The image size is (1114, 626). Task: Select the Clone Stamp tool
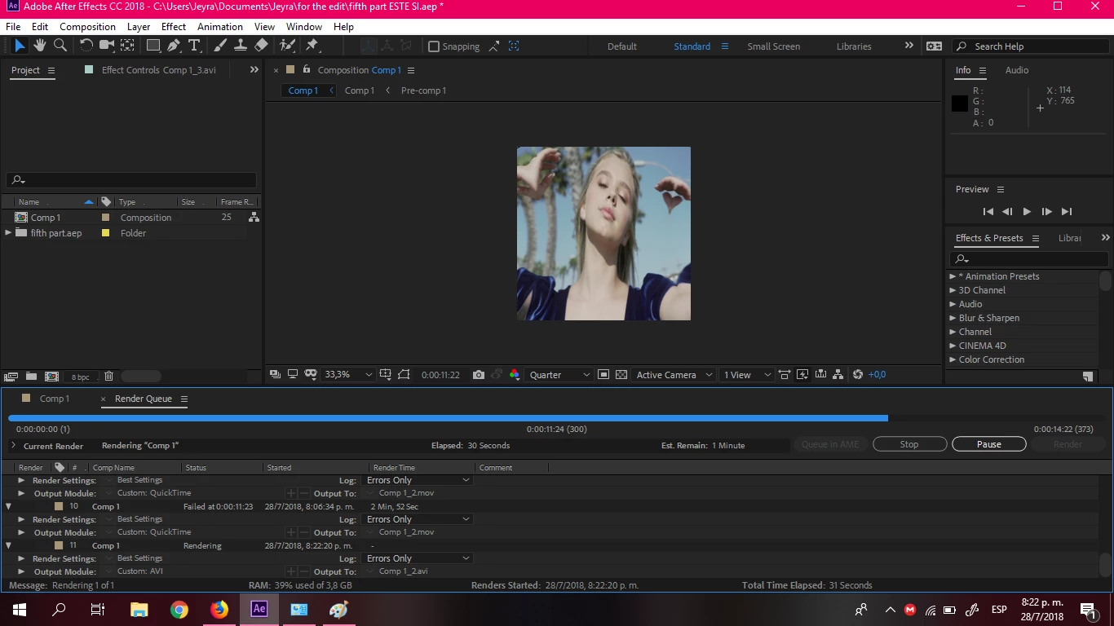tap(241, 46)
